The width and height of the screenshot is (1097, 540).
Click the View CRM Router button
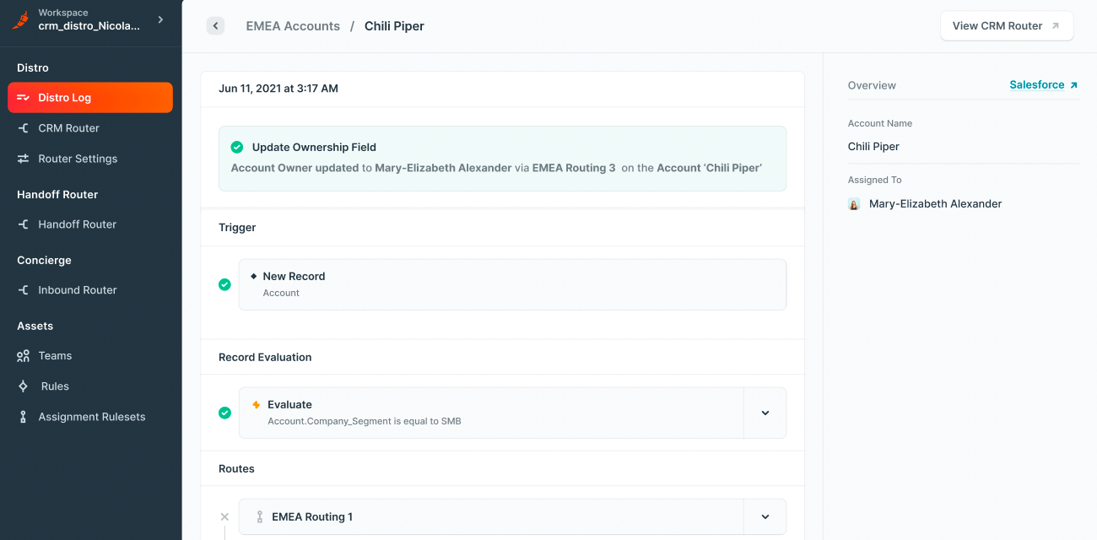click(x=1006, y=26)
